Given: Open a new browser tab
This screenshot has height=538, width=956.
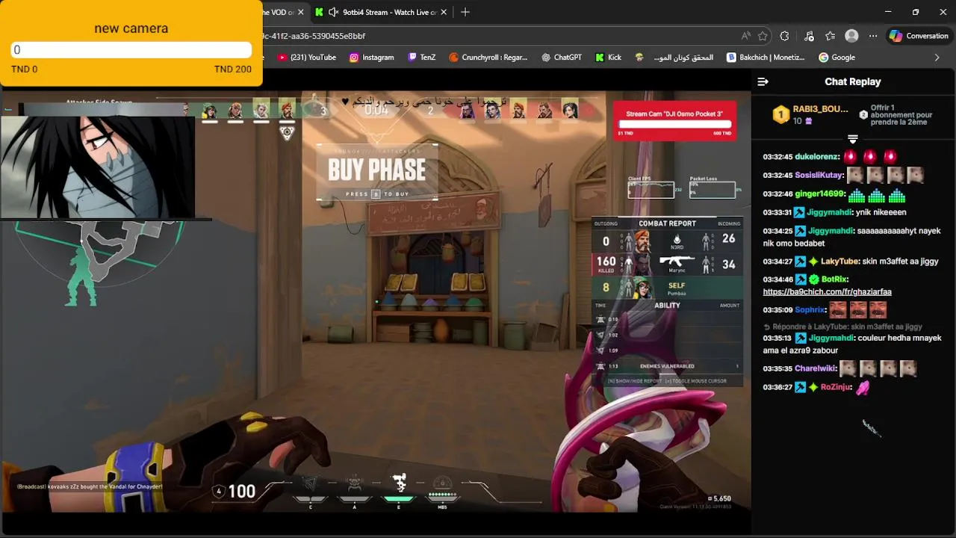Looking at the screenshot, I should click(x=465, y=12).
